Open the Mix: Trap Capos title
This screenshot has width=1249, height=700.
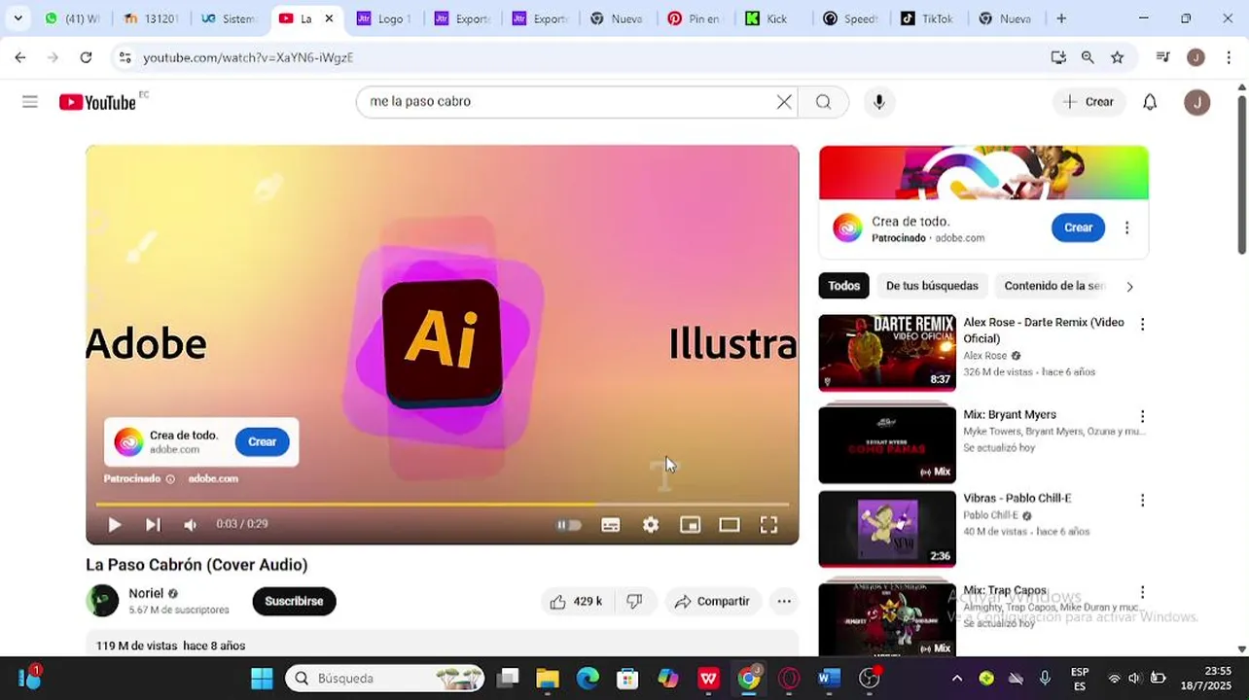(x=1005, y=590)
